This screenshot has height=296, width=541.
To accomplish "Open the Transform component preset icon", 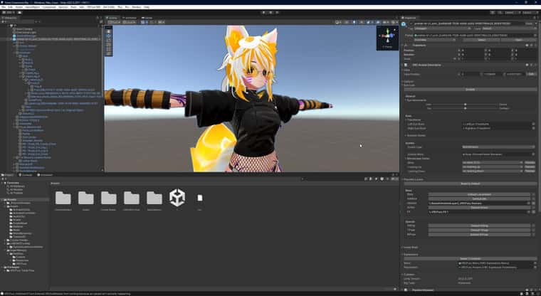I will point(531,46).
